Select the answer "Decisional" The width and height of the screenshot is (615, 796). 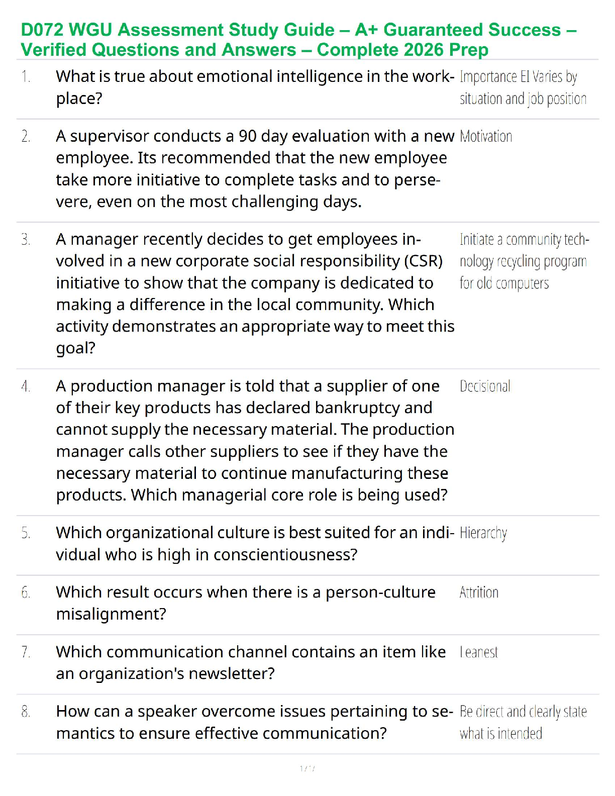point(485,386)
